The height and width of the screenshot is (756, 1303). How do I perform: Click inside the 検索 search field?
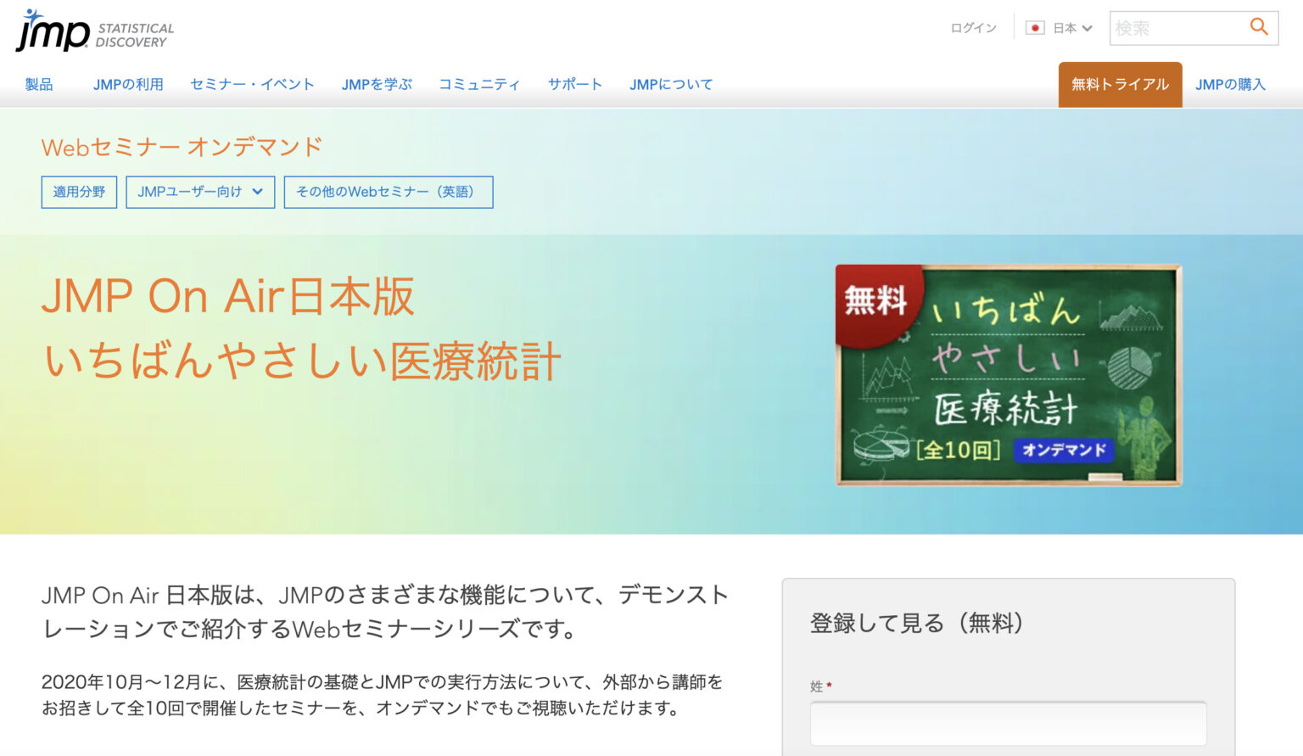(1179, 27)
